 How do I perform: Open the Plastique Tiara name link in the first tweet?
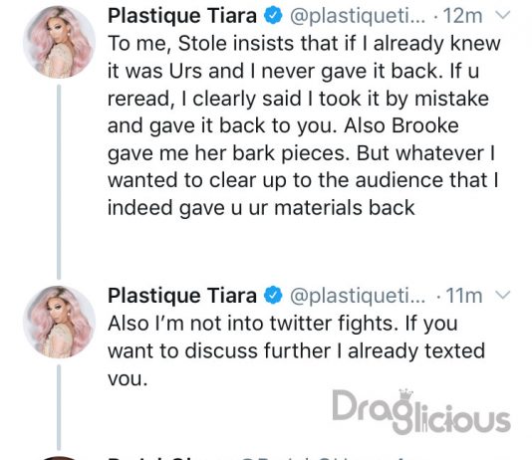pyautogui.click(x=182, y=16)
